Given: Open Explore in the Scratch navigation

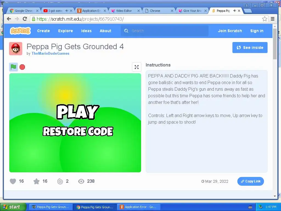Looking at the screenshot, I should tap(65, 31).
